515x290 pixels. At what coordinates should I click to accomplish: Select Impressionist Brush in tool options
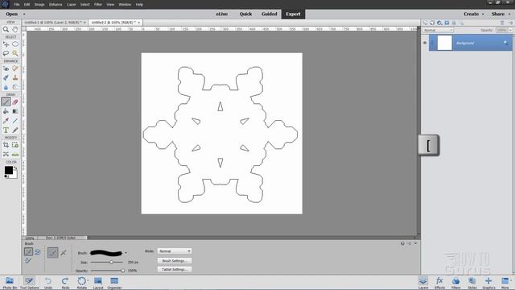click(x=38, y=252)
